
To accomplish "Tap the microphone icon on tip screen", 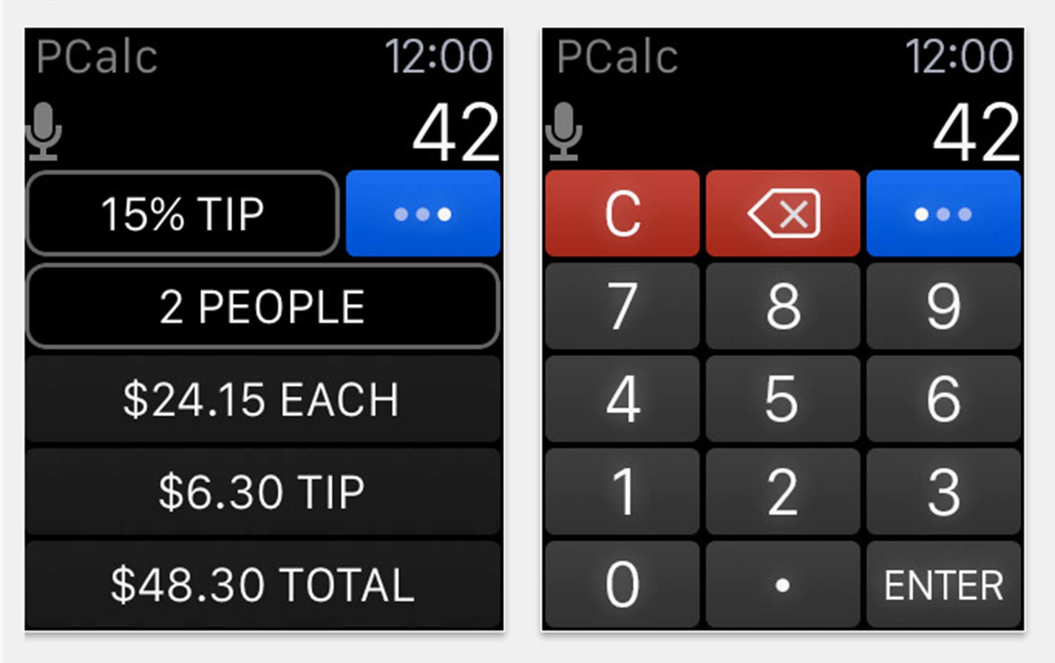I will 43,131.
